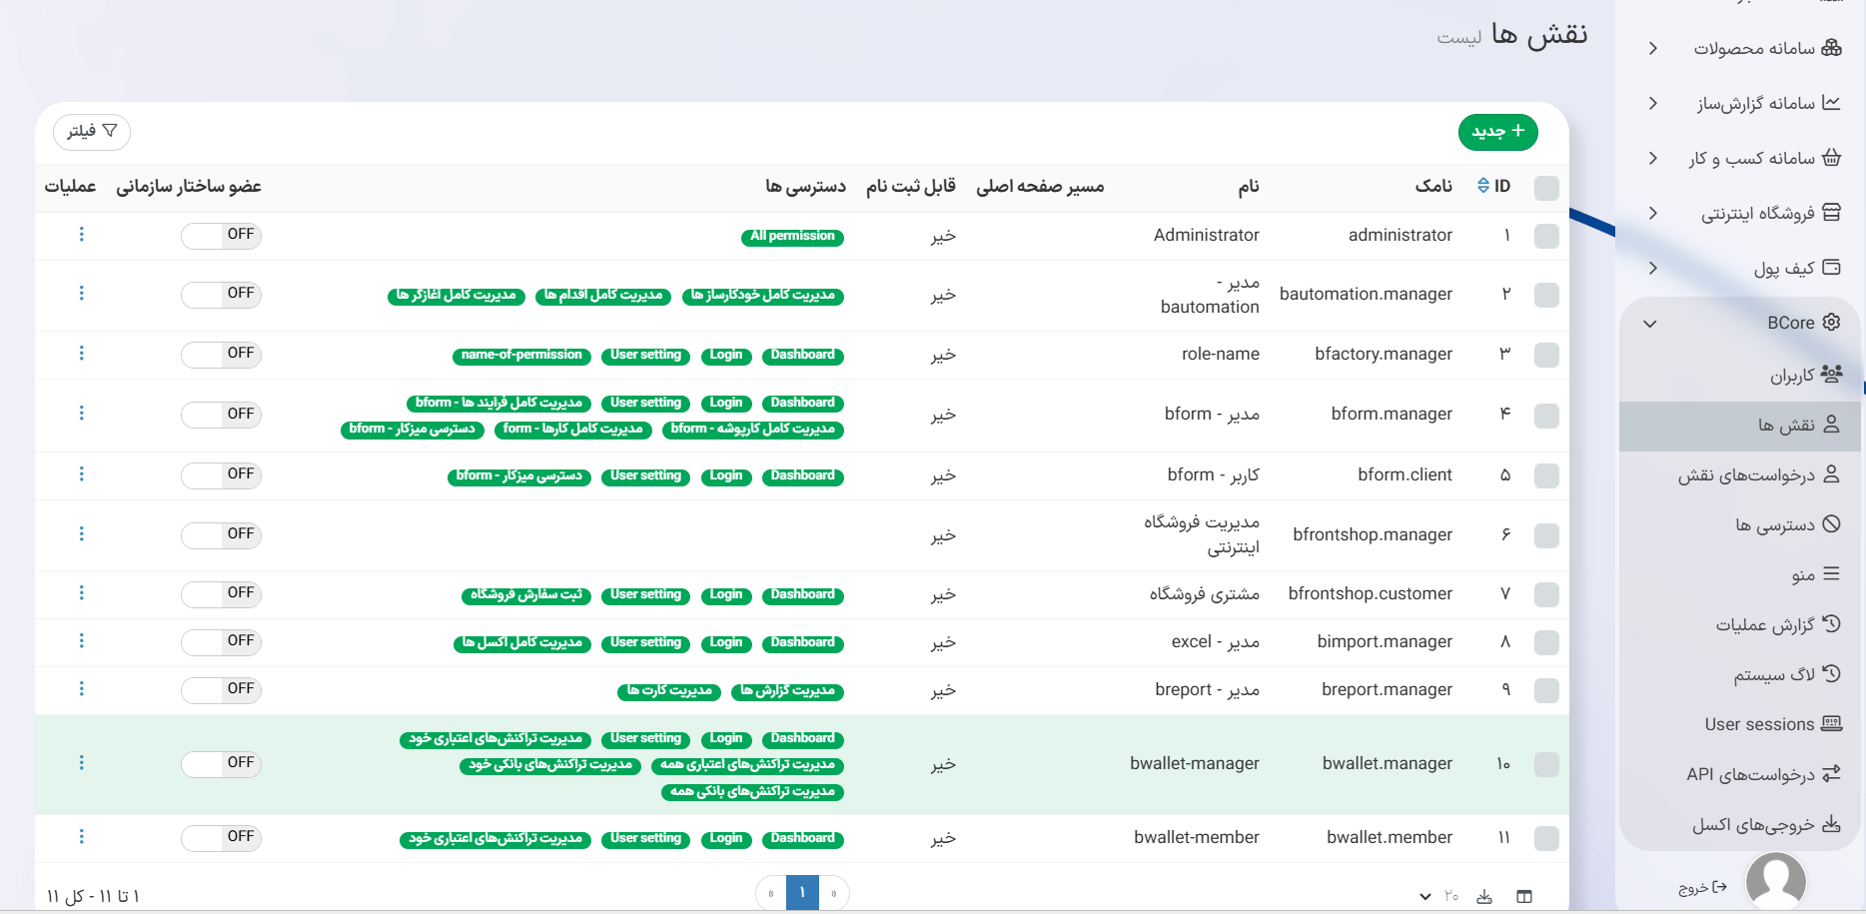Click the ID column sort icon
1866x914 pixels.
pos(1483,186)
